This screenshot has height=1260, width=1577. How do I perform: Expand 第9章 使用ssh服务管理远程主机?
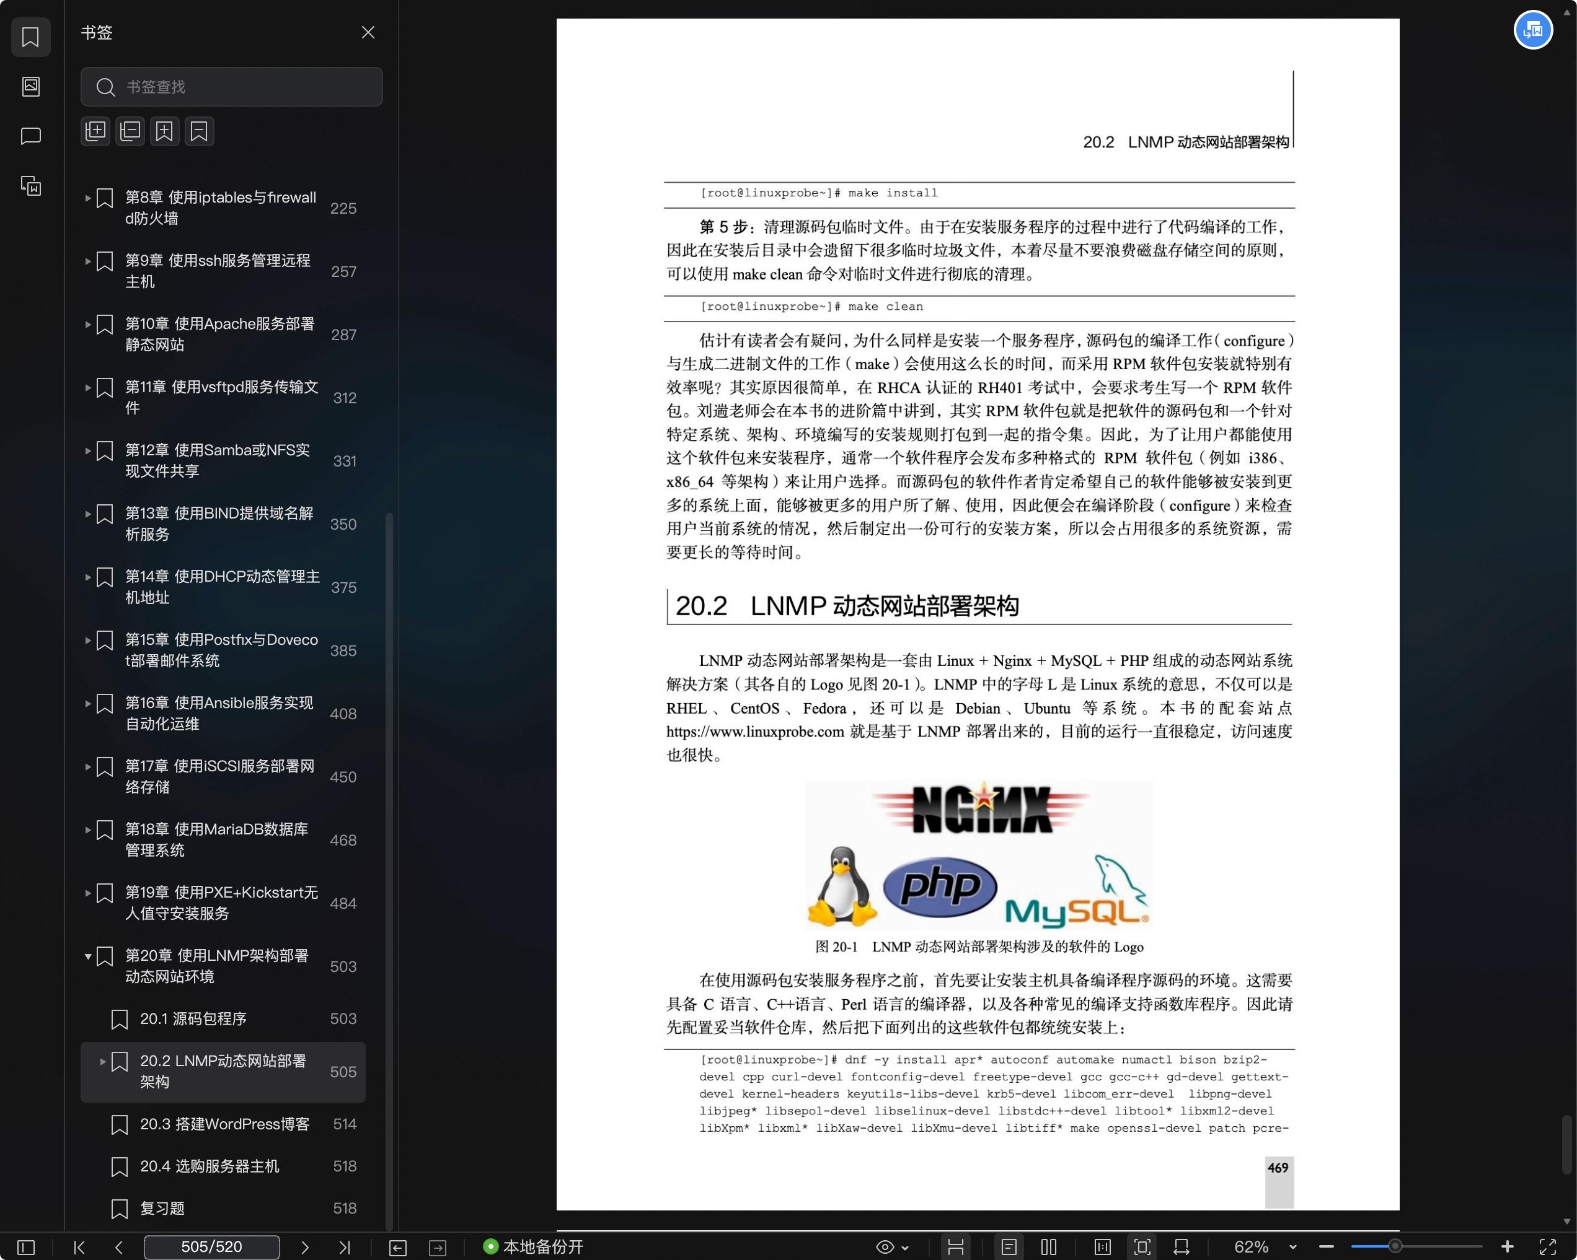point(88,261)
